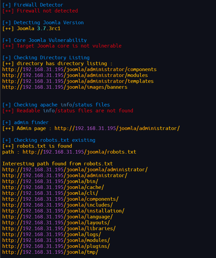The width and height of the screenshot is (216, 258).
Task: Open the joomla/plugins/ URL
Action: point(56,246)
